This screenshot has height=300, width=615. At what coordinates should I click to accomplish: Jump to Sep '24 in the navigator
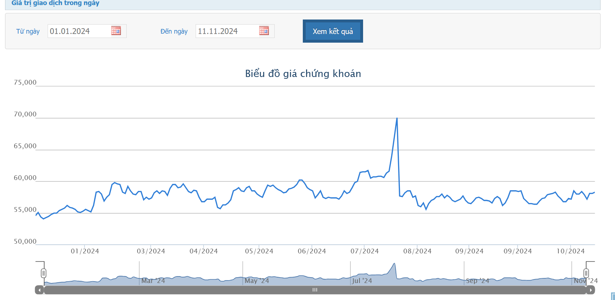pyautogui.click(x=477, y=281)
